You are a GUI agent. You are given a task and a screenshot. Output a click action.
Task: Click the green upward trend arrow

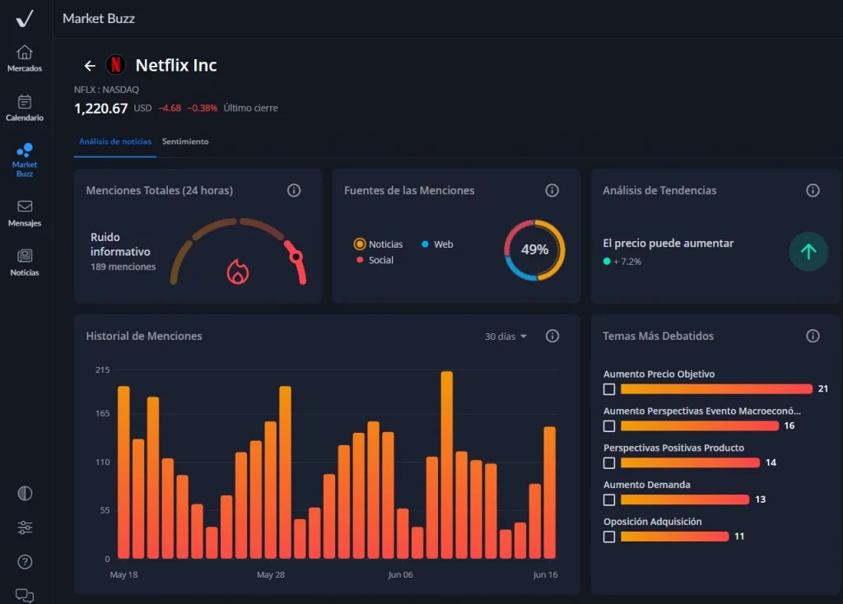(808, 252)
